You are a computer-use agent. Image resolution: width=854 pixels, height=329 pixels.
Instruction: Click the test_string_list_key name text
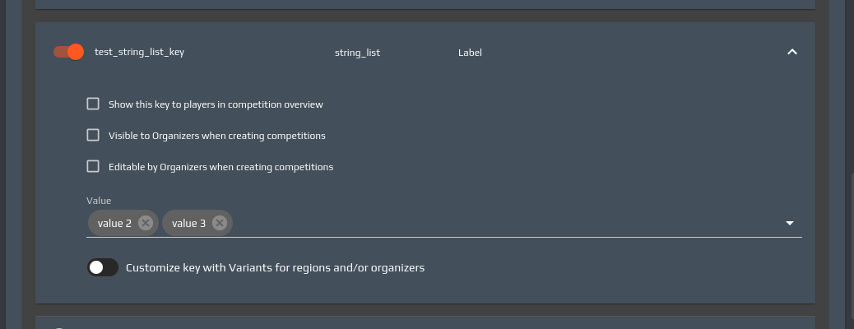[x=140, y=53]
